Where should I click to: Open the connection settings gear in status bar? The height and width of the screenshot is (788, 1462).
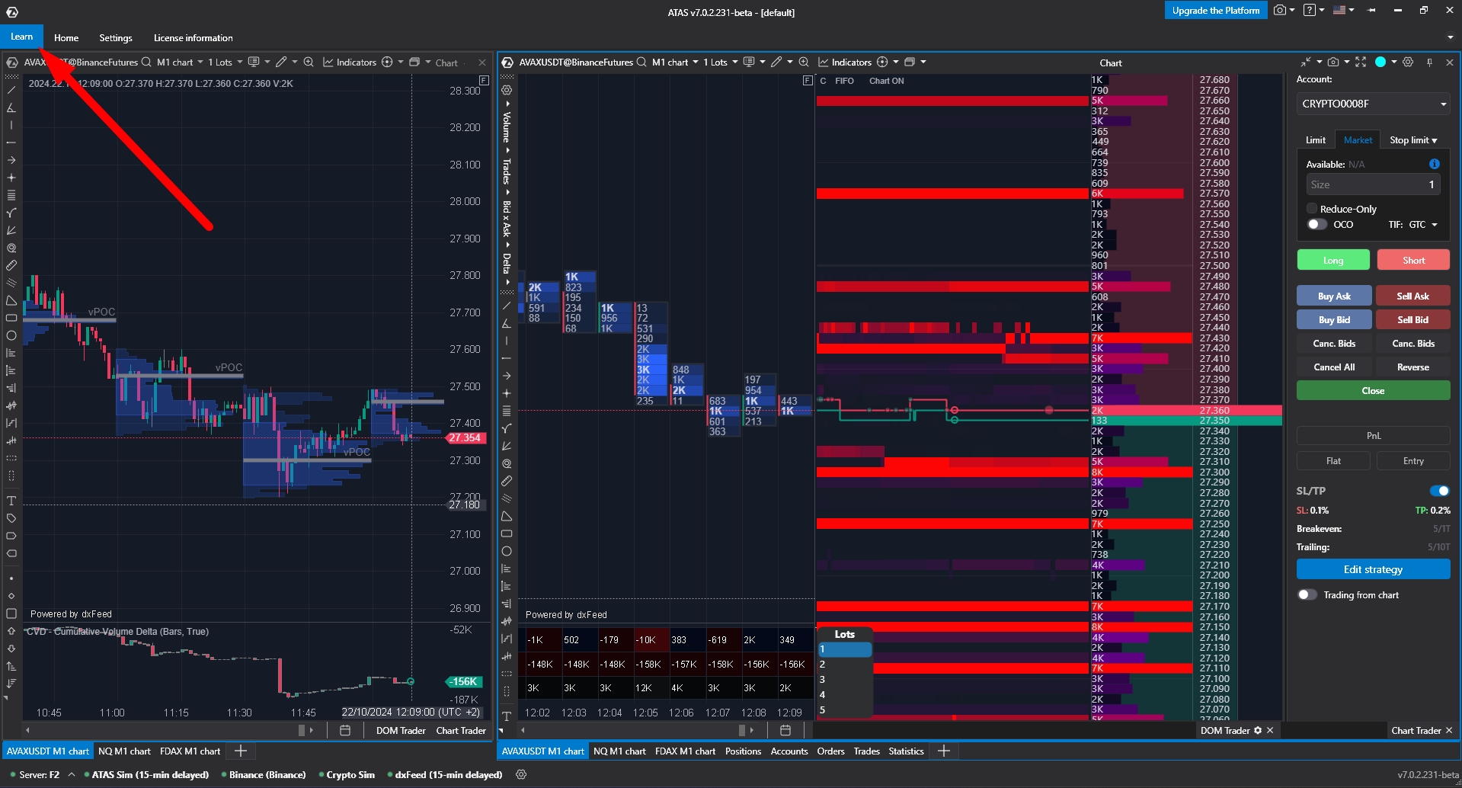click(x=521, y=774)
